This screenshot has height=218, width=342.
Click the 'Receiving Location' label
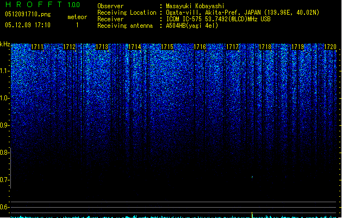127,13
